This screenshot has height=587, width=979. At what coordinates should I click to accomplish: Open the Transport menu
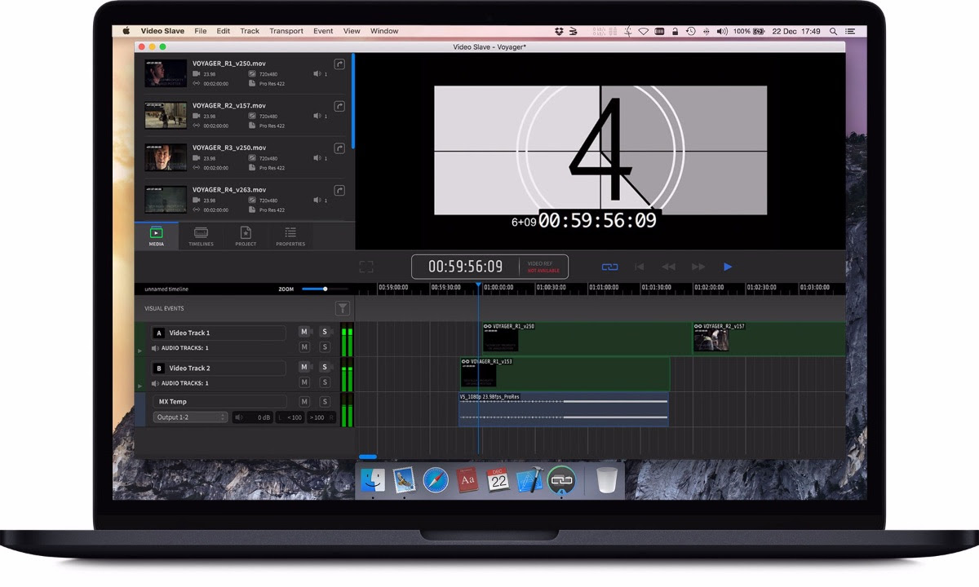click(286, 31)
